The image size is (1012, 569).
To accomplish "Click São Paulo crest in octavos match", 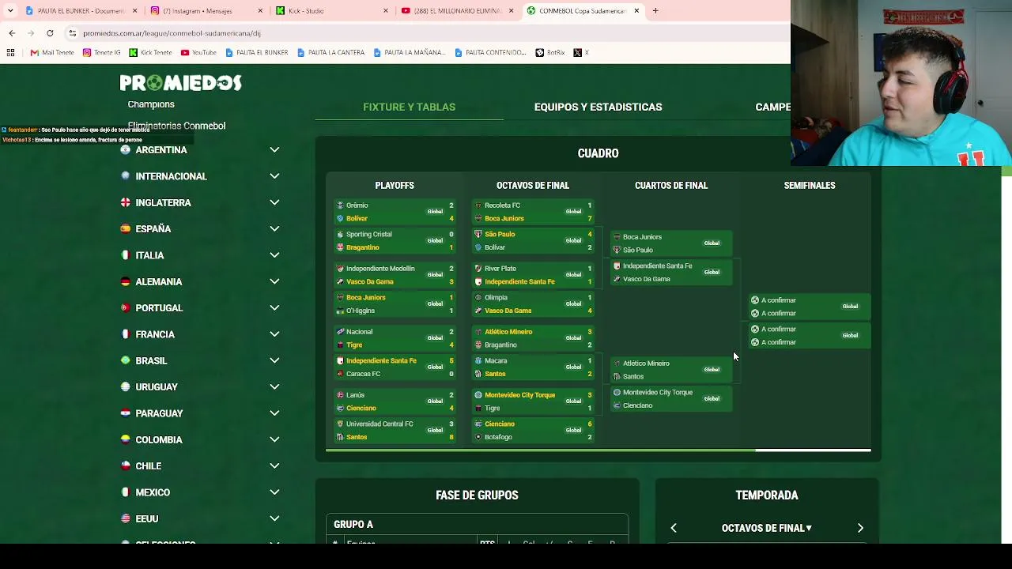I will click(x=478, y=235).
